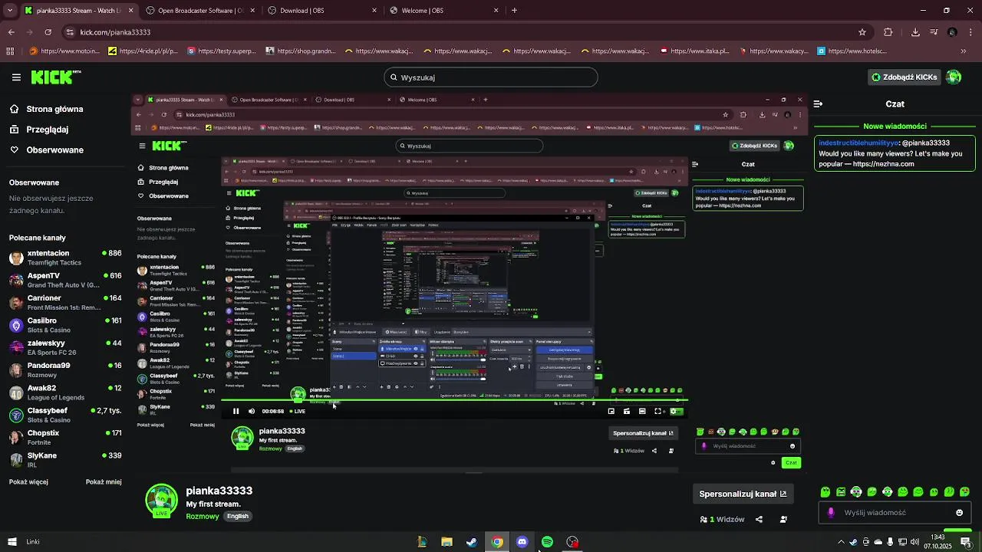Screen dimensions: 982x552
Task: Open Classybeef recommended channel
Action: (x=65, y=415)
